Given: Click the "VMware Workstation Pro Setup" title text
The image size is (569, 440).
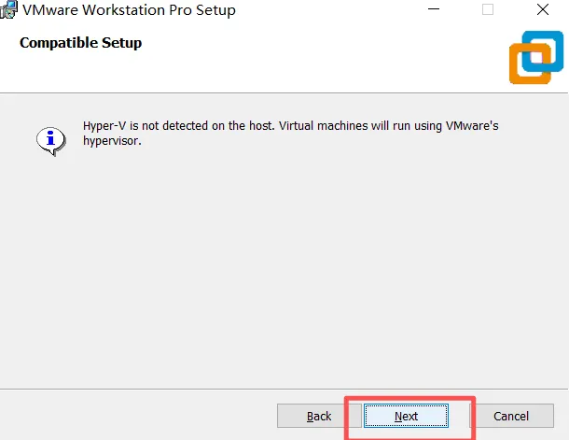Looking at the screenshot, I should point(129,10).
